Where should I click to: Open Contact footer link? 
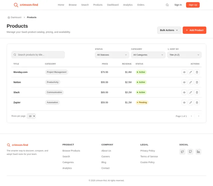[x=106, y=168]
